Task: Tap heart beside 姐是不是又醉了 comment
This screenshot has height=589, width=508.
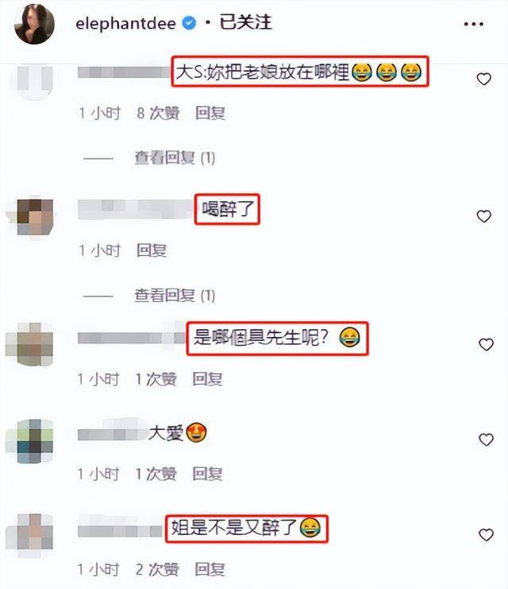Action: pos(486,534)
